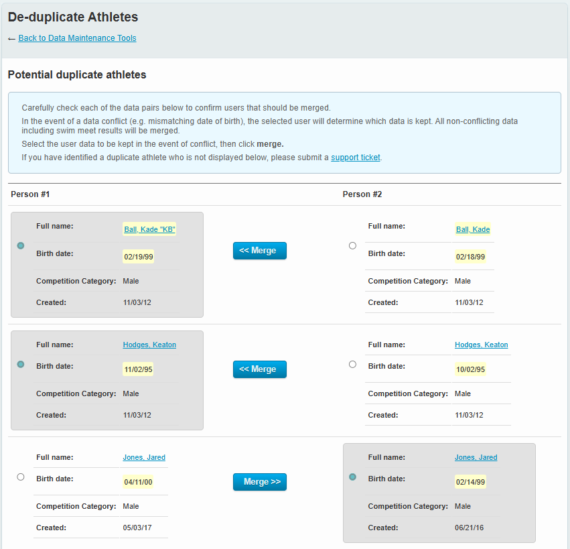Open the Person #2 Hodges, Keaton link
The image size is (570, 549).
[481, 345]
